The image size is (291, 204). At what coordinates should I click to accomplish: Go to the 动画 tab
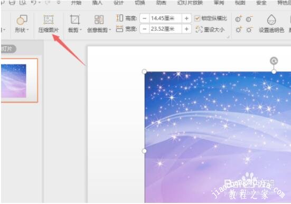point(161,3)
